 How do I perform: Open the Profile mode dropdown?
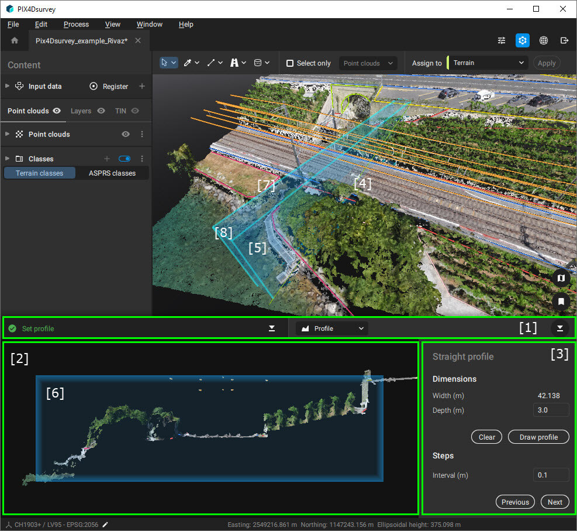[x=331, y=328]
